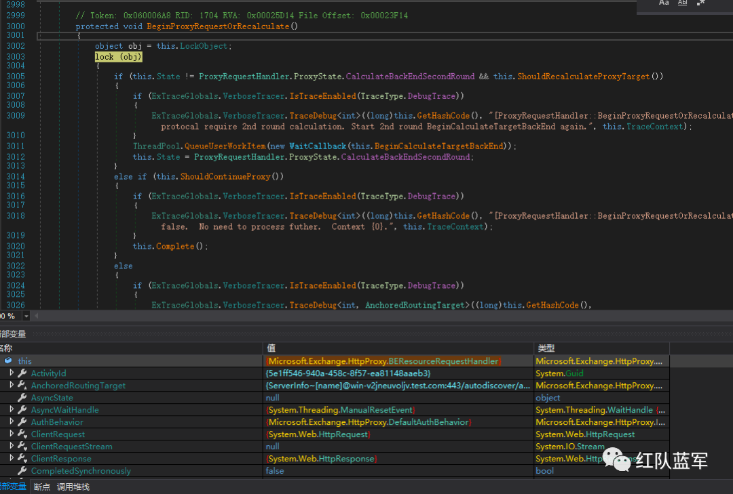Switch to the 断点 (Breakpoints) tab
The width and height of the screenshot is (733, 494).
pyautogui.click(x=42, y=487)
